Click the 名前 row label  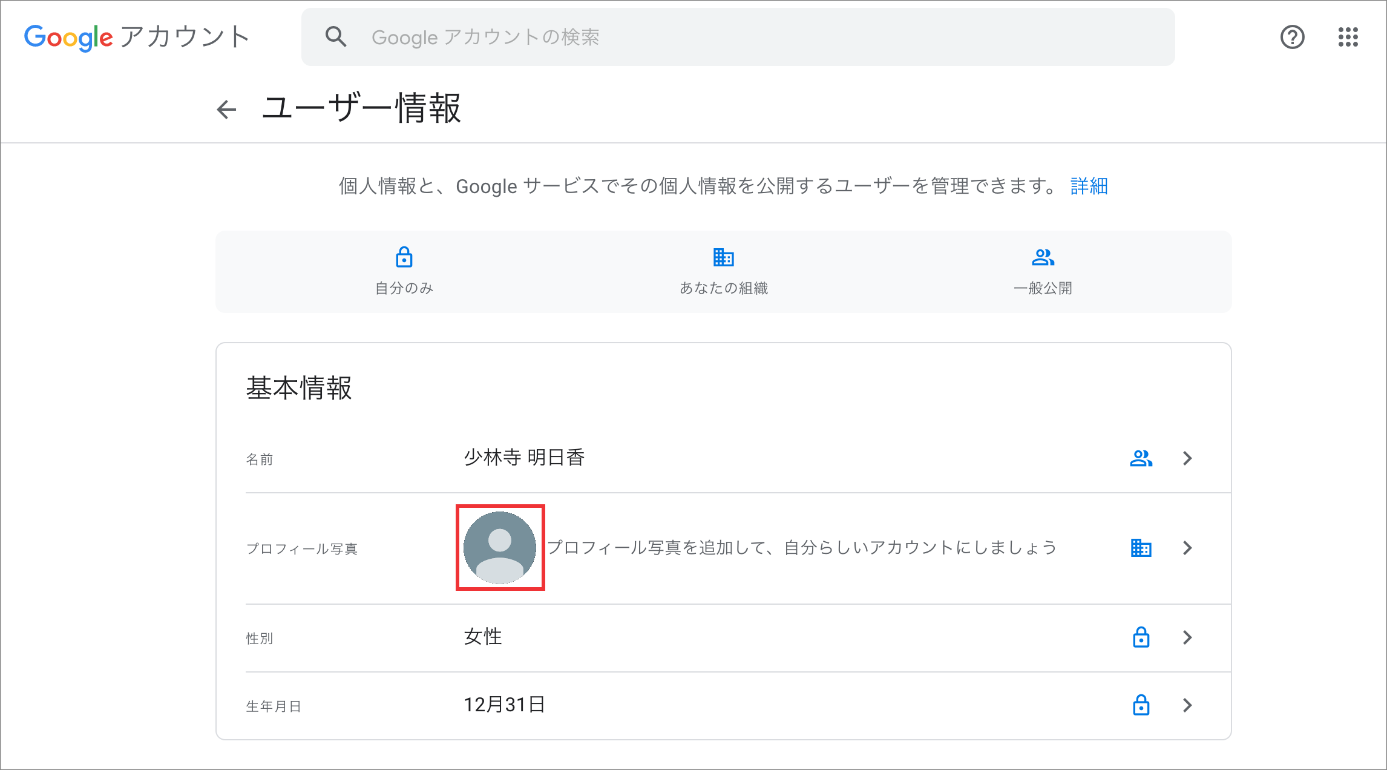(260, 459)
